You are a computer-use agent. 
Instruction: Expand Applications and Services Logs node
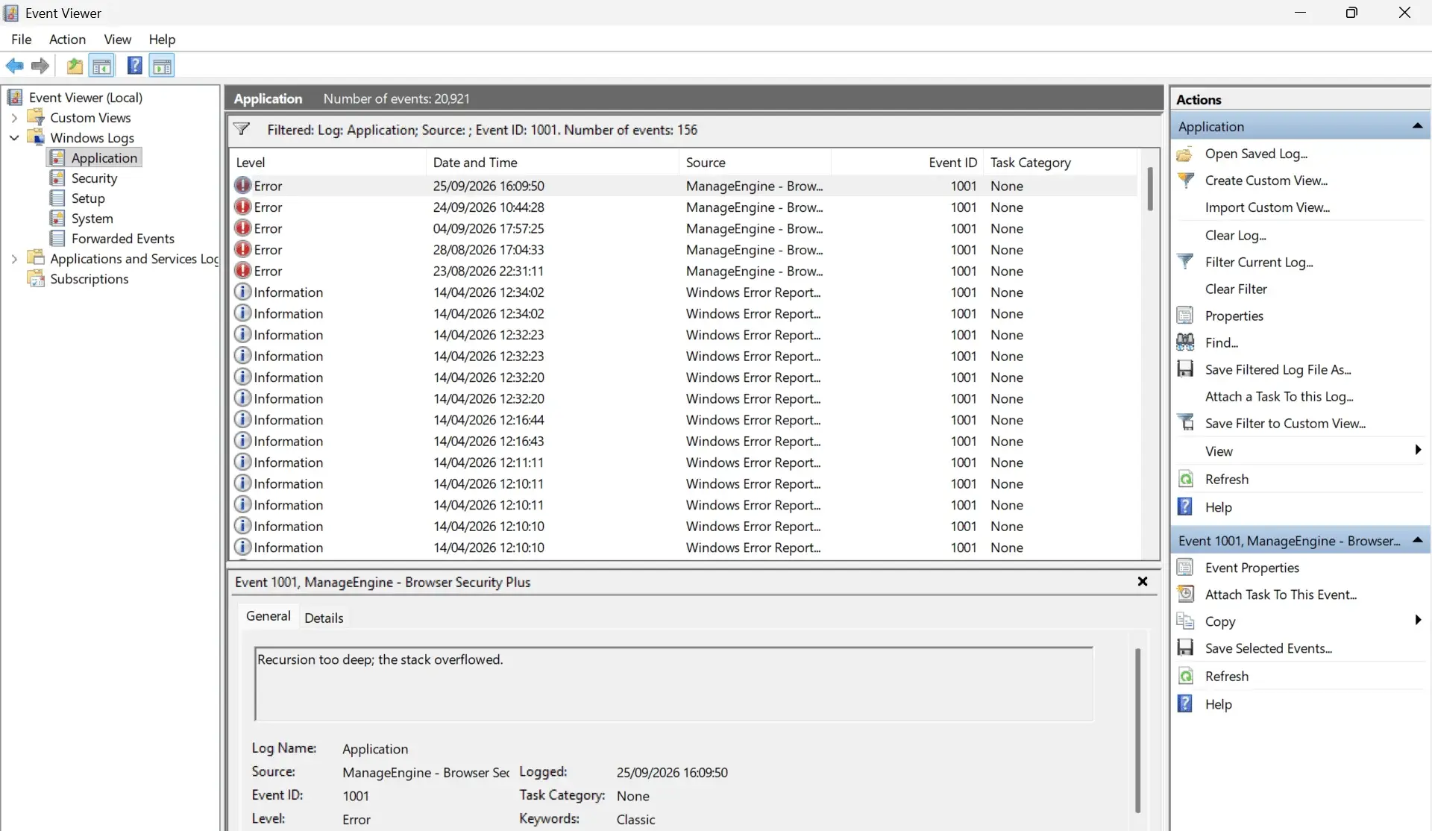tap(14, 259)
